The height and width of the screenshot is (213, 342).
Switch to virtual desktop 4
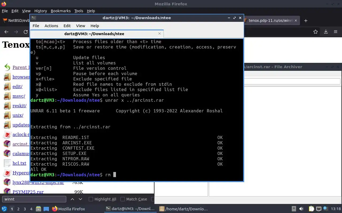point(31,209)
